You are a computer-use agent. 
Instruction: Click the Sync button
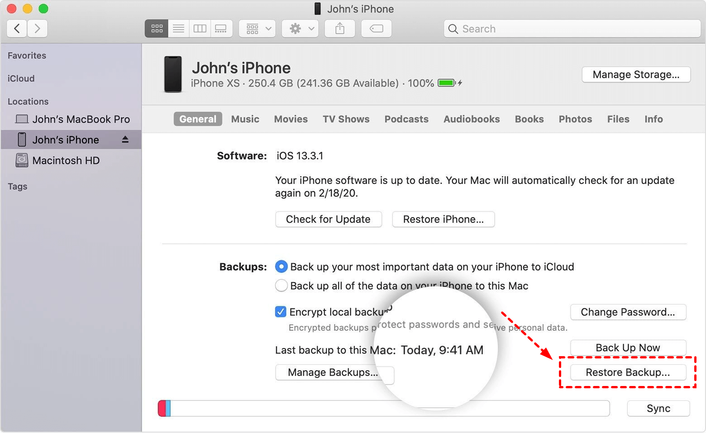658,408
